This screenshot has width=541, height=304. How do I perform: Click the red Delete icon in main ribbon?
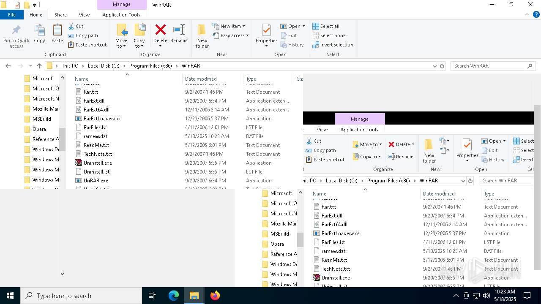(x=160, y=30)
